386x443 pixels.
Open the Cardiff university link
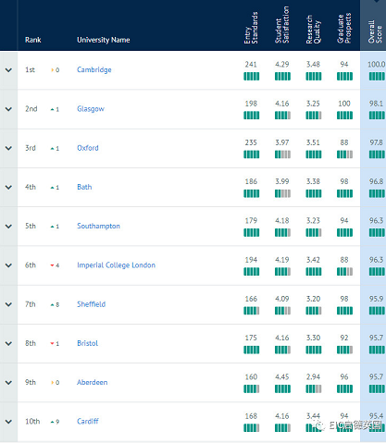[88, 422]
